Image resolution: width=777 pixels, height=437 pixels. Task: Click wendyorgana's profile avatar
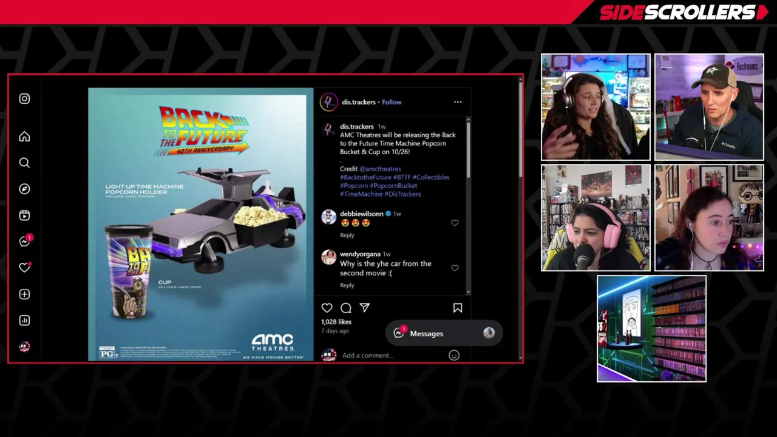coord(328,257)
